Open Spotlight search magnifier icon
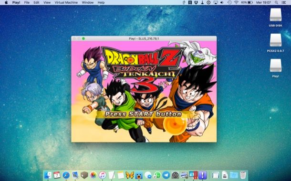The height and width of the screenshot is (181, 291). (276, 2)
